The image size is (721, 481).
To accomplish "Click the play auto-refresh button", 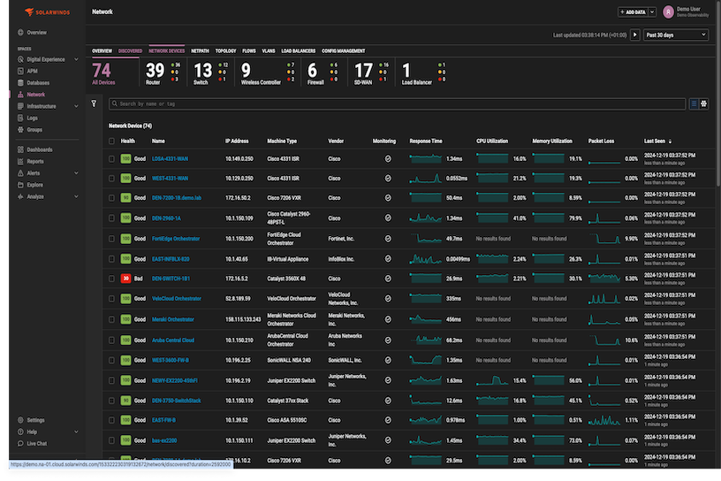I will click(x=634, y=35).
